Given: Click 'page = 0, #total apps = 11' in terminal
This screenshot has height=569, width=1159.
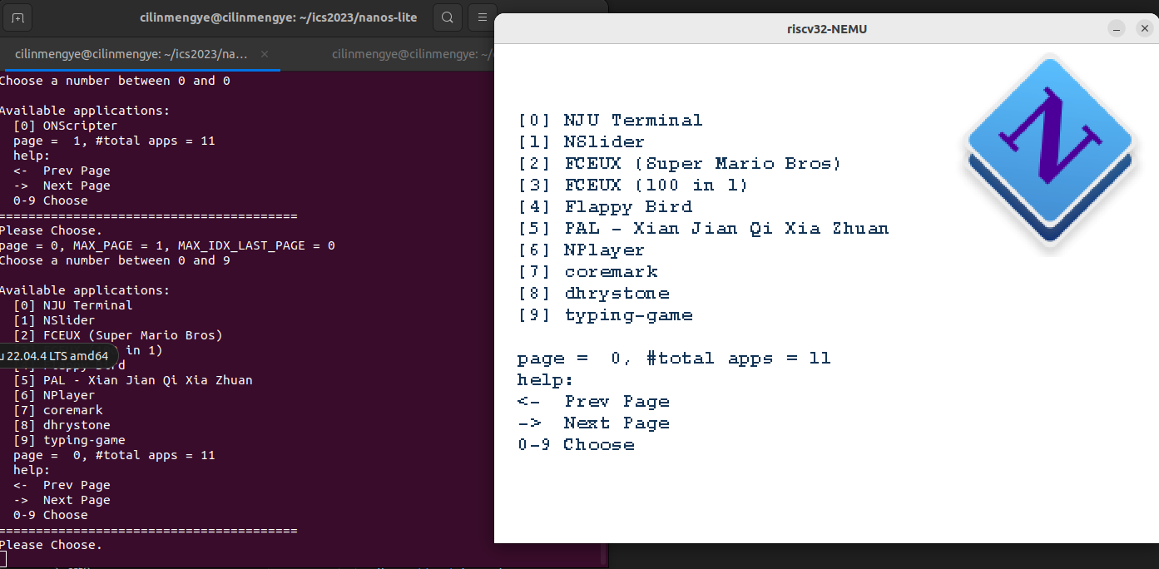Looking at the screenshot, I should point(114,455).
